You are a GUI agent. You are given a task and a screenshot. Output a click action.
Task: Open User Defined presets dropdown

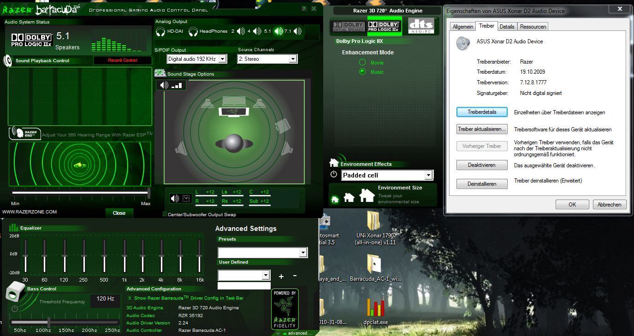click(x=266, y=275)
